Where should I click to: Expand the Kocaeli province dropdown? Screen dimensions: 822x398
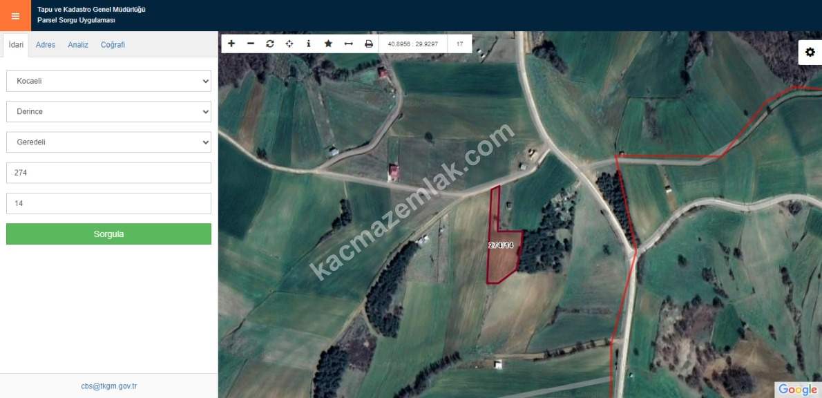pyautogui.click(x=108, y=81)
